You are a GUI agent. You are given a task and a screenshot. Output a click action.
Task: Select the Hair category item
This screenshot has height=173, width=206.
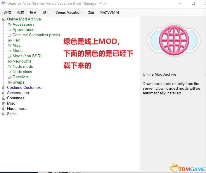(x=16, y=40)
